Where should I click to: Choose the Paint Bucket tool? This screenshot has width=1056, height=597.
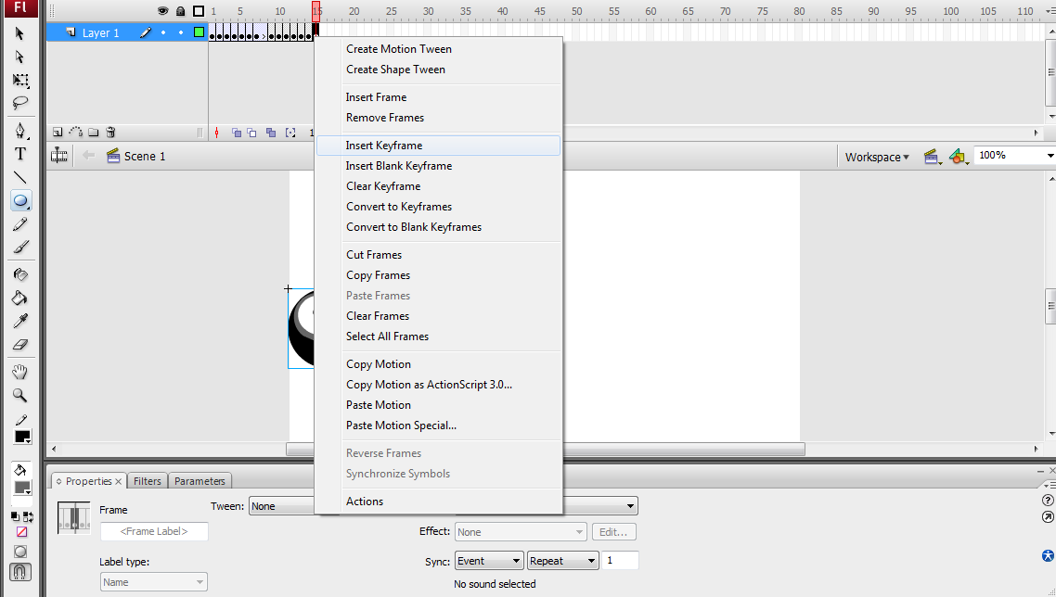pyautogui.click(x=19, y=298)
